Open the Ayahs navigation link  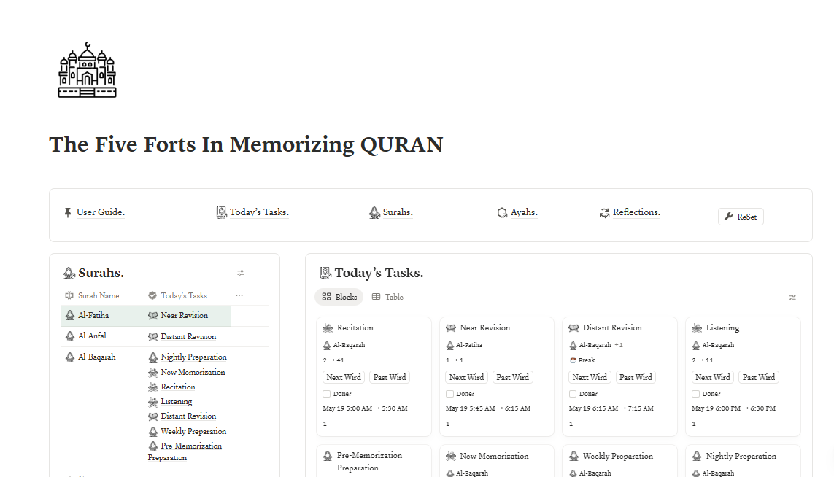tap(524, 212)
